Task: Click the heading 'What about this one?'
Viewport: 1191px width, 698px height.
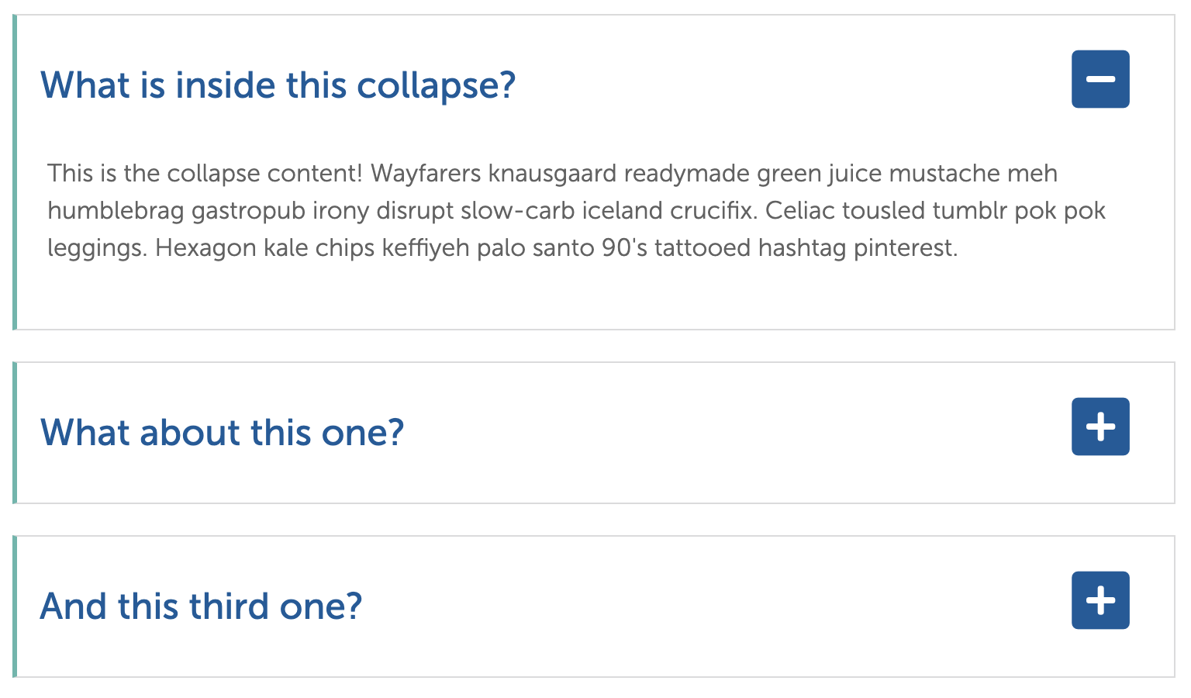Action: pyautogui.click(x=223, y=433)
